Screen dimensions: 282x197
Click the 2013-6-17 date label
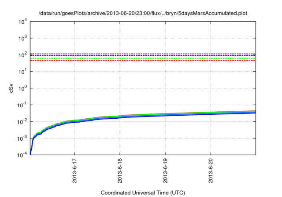[74, 171]
